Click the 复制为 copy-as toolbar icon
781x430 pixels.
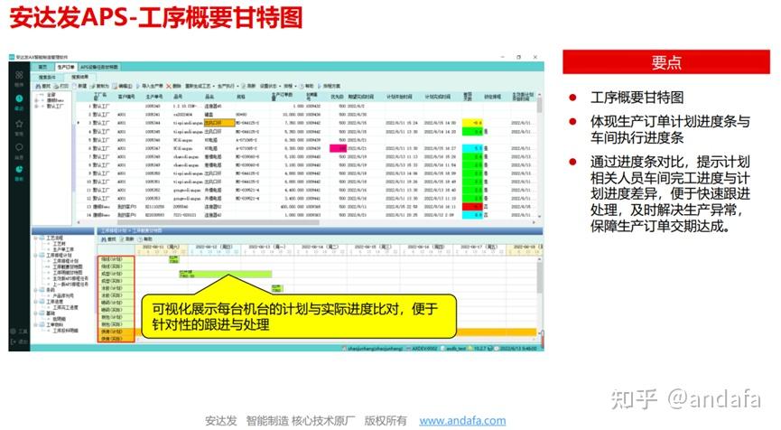[93, 86]
